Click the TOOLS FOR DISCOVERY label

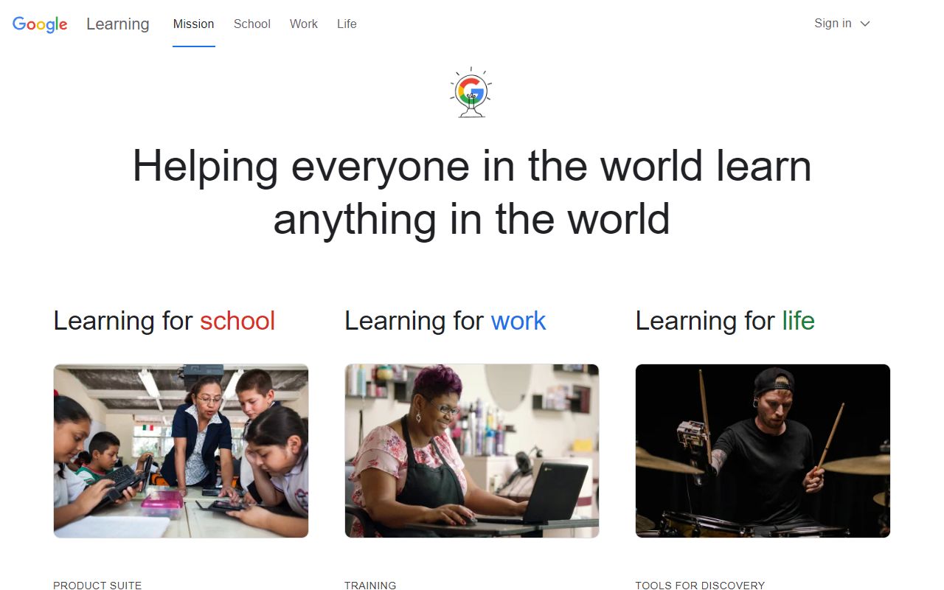coord(700,586)
